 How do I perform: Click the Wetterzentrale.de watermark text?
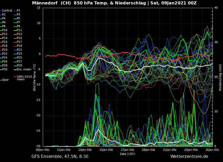[189, 157]
